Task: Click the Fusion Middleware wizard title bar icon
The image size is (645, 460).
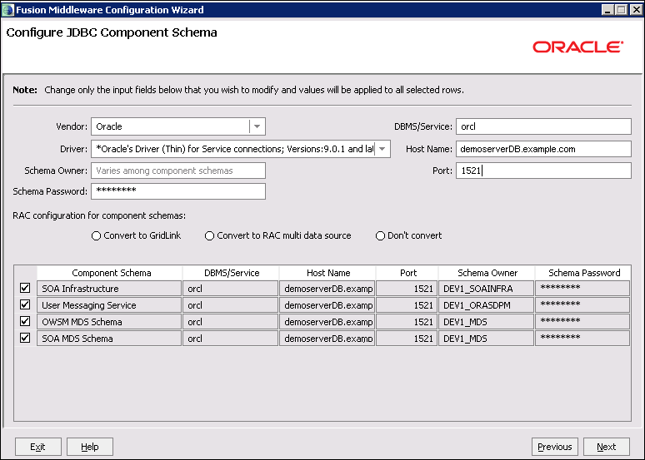Action: (8, 10)
